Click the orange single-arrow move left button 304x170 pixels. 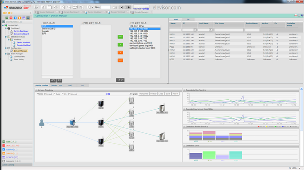[120, 53]
